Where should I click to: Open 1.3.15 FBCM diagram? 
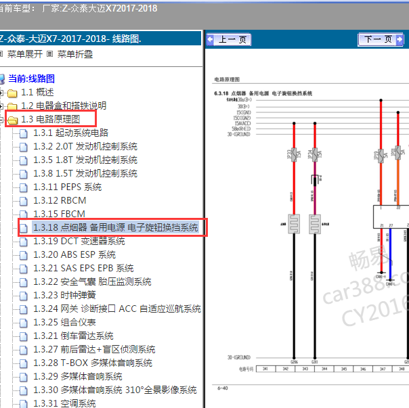point(59,214)
